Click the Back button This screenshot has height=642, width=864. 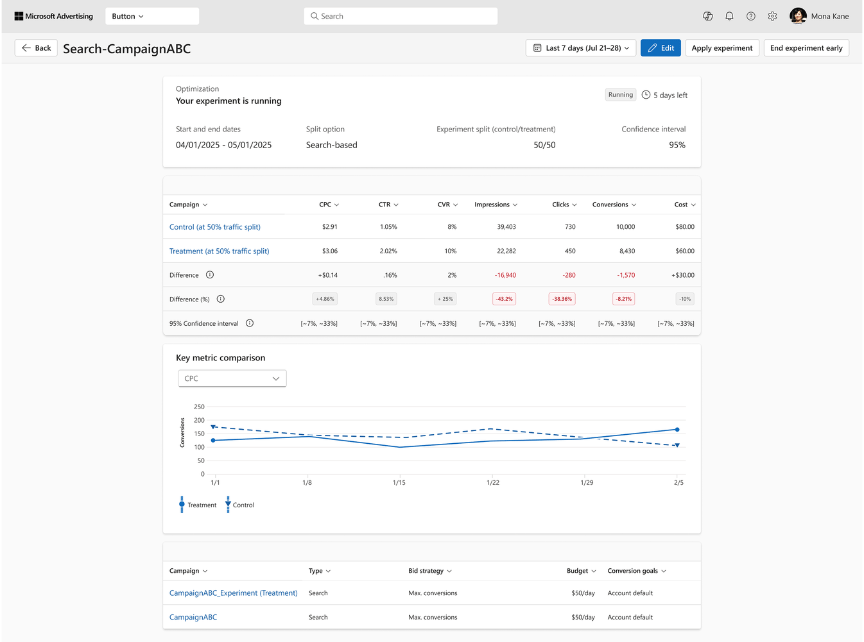pos(37,48)
